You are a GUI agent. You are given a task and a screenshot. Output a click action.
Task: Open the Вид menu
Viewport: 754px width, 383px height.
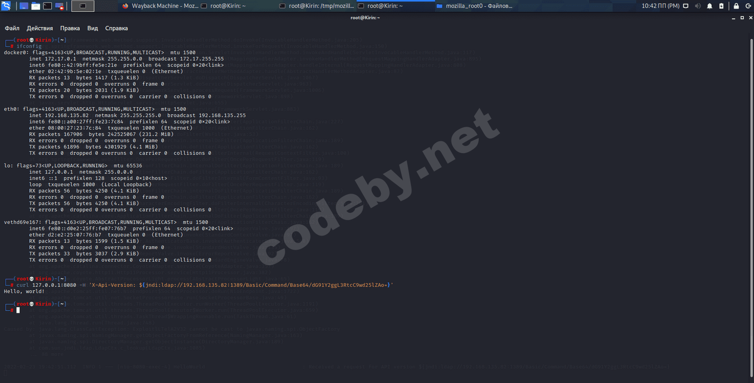click(x=92, y=28)
